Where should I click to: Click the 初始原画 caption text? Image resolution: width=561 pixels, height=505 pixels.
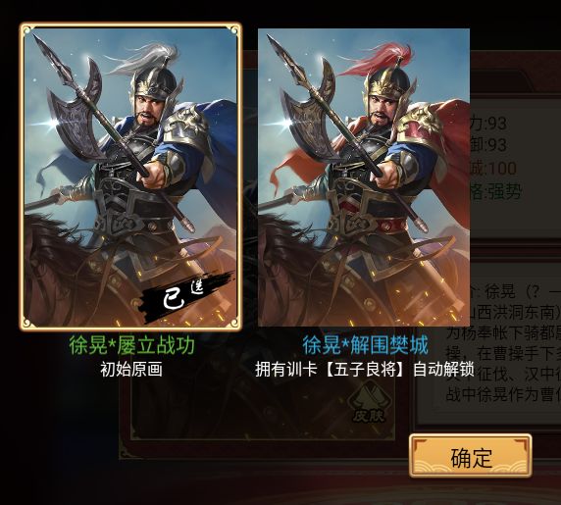131,370
